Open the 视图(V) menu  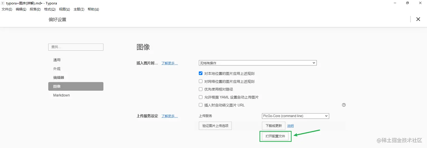coord(64,9)
